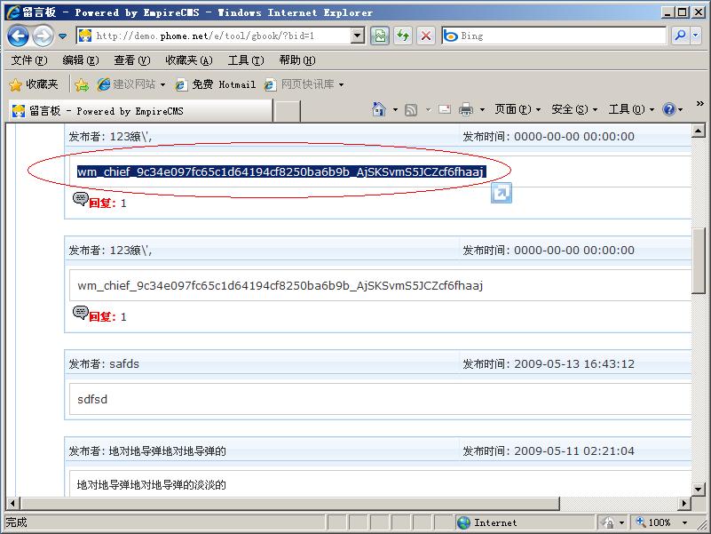Click the address bar URL field
The image size is (711, 534).
coord(213,36)
